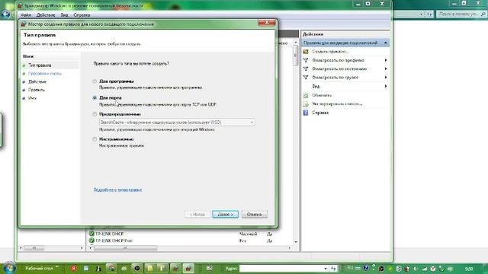Click the green check icon of 'TP-LINK DHCP' rule
The image size is (488, 274).
coord(91,234)
